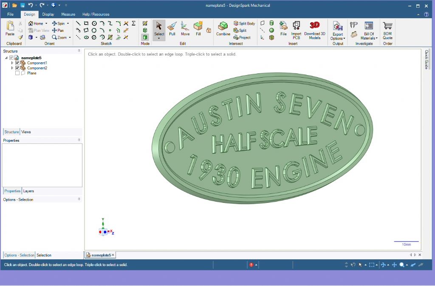Image resolution: width=435 pixels, height=286 pixels.
Task: Toggle the nameplate5 root checkbox
Action: [x=11, y=58]
